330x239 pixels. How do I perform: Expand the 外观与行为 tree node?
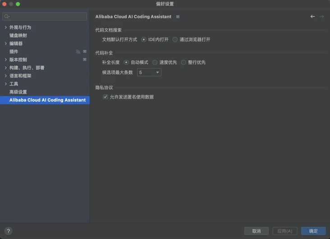[6, 27]
